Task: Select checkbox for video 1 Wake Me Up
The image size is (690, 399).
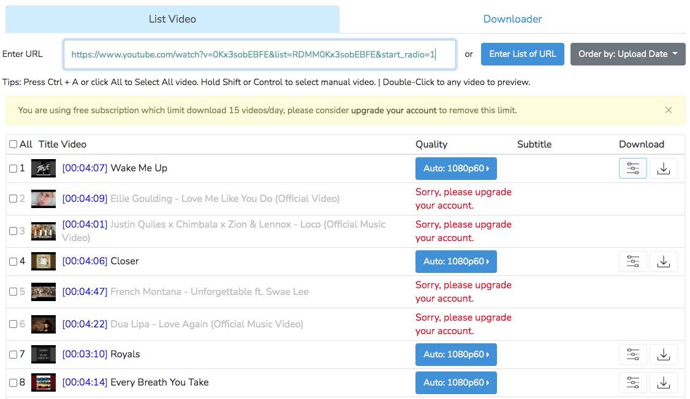Action: 13,168
